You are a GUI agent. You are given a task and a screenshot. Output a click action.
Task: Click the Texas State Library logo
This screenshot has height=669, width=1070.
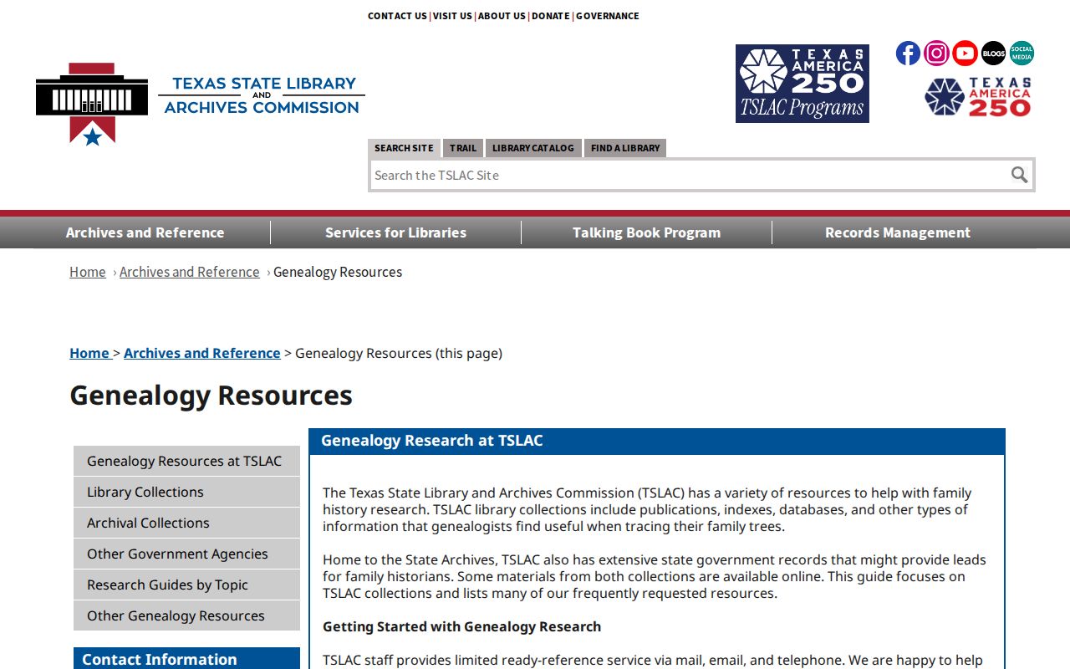[200, 104]
